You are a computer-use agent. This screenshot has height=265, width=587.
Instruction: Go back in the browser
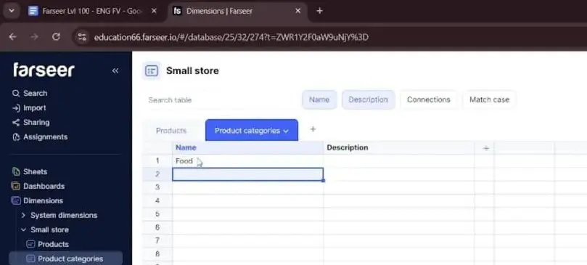(x=13, y=37)
